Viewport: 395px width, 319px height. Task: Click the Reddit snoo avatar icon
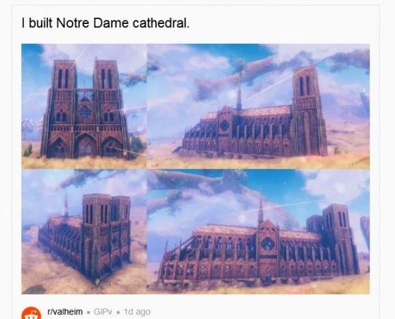[x=31, y=314]
